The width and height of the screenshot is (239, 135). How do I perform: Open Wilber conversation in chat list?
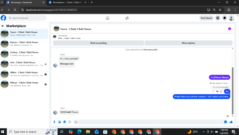(24, 74)
